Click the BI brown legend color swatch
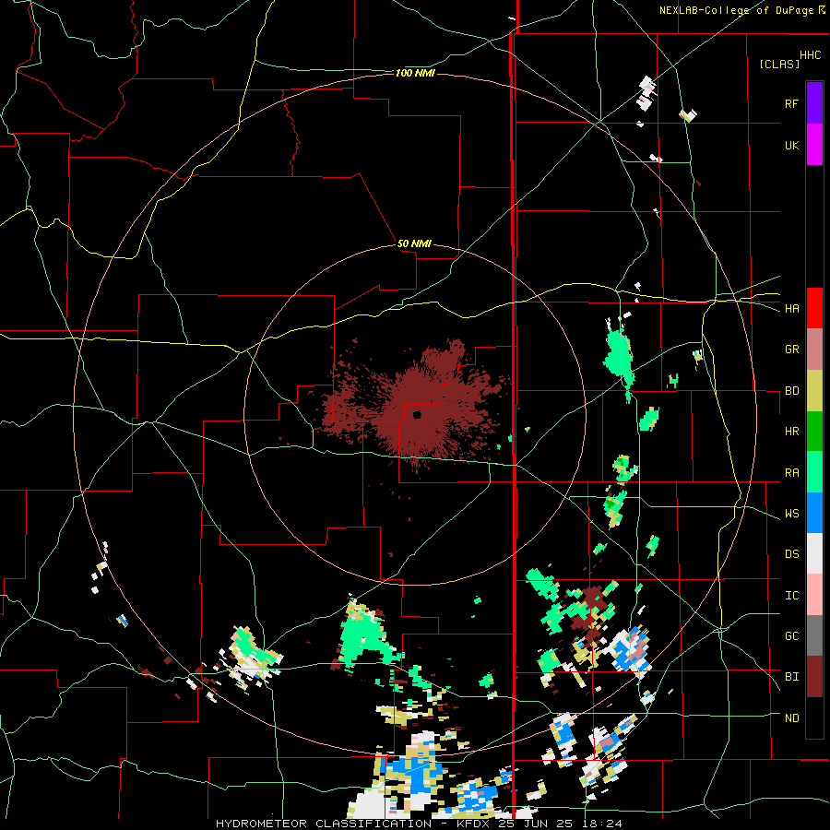The width and height of the screenshot is (830, 830). point(814,677)
